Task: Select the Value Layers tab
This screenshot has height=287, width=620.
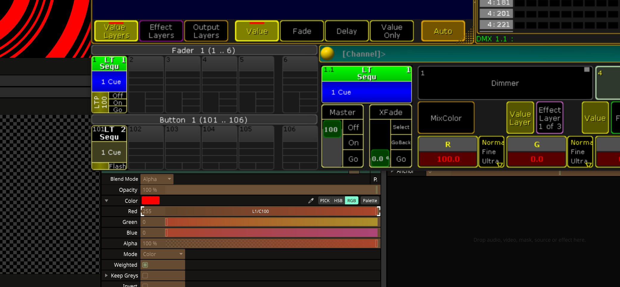Action: 116,31
